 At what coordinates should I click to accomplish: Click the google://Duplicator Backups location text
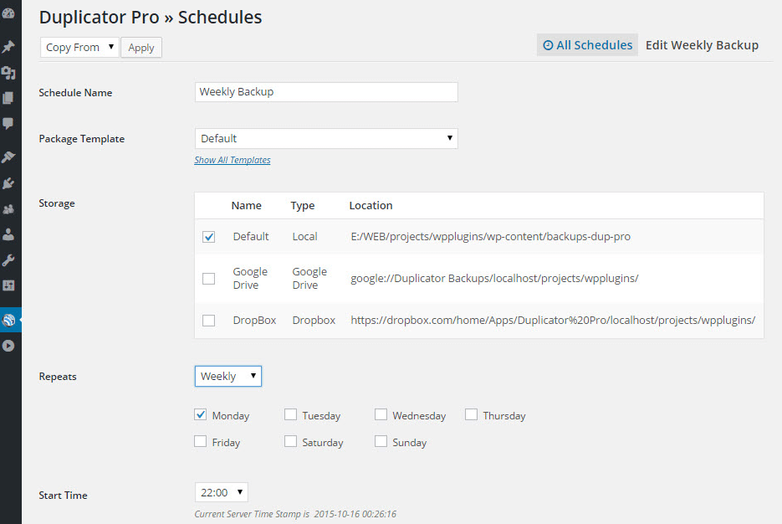495,279
